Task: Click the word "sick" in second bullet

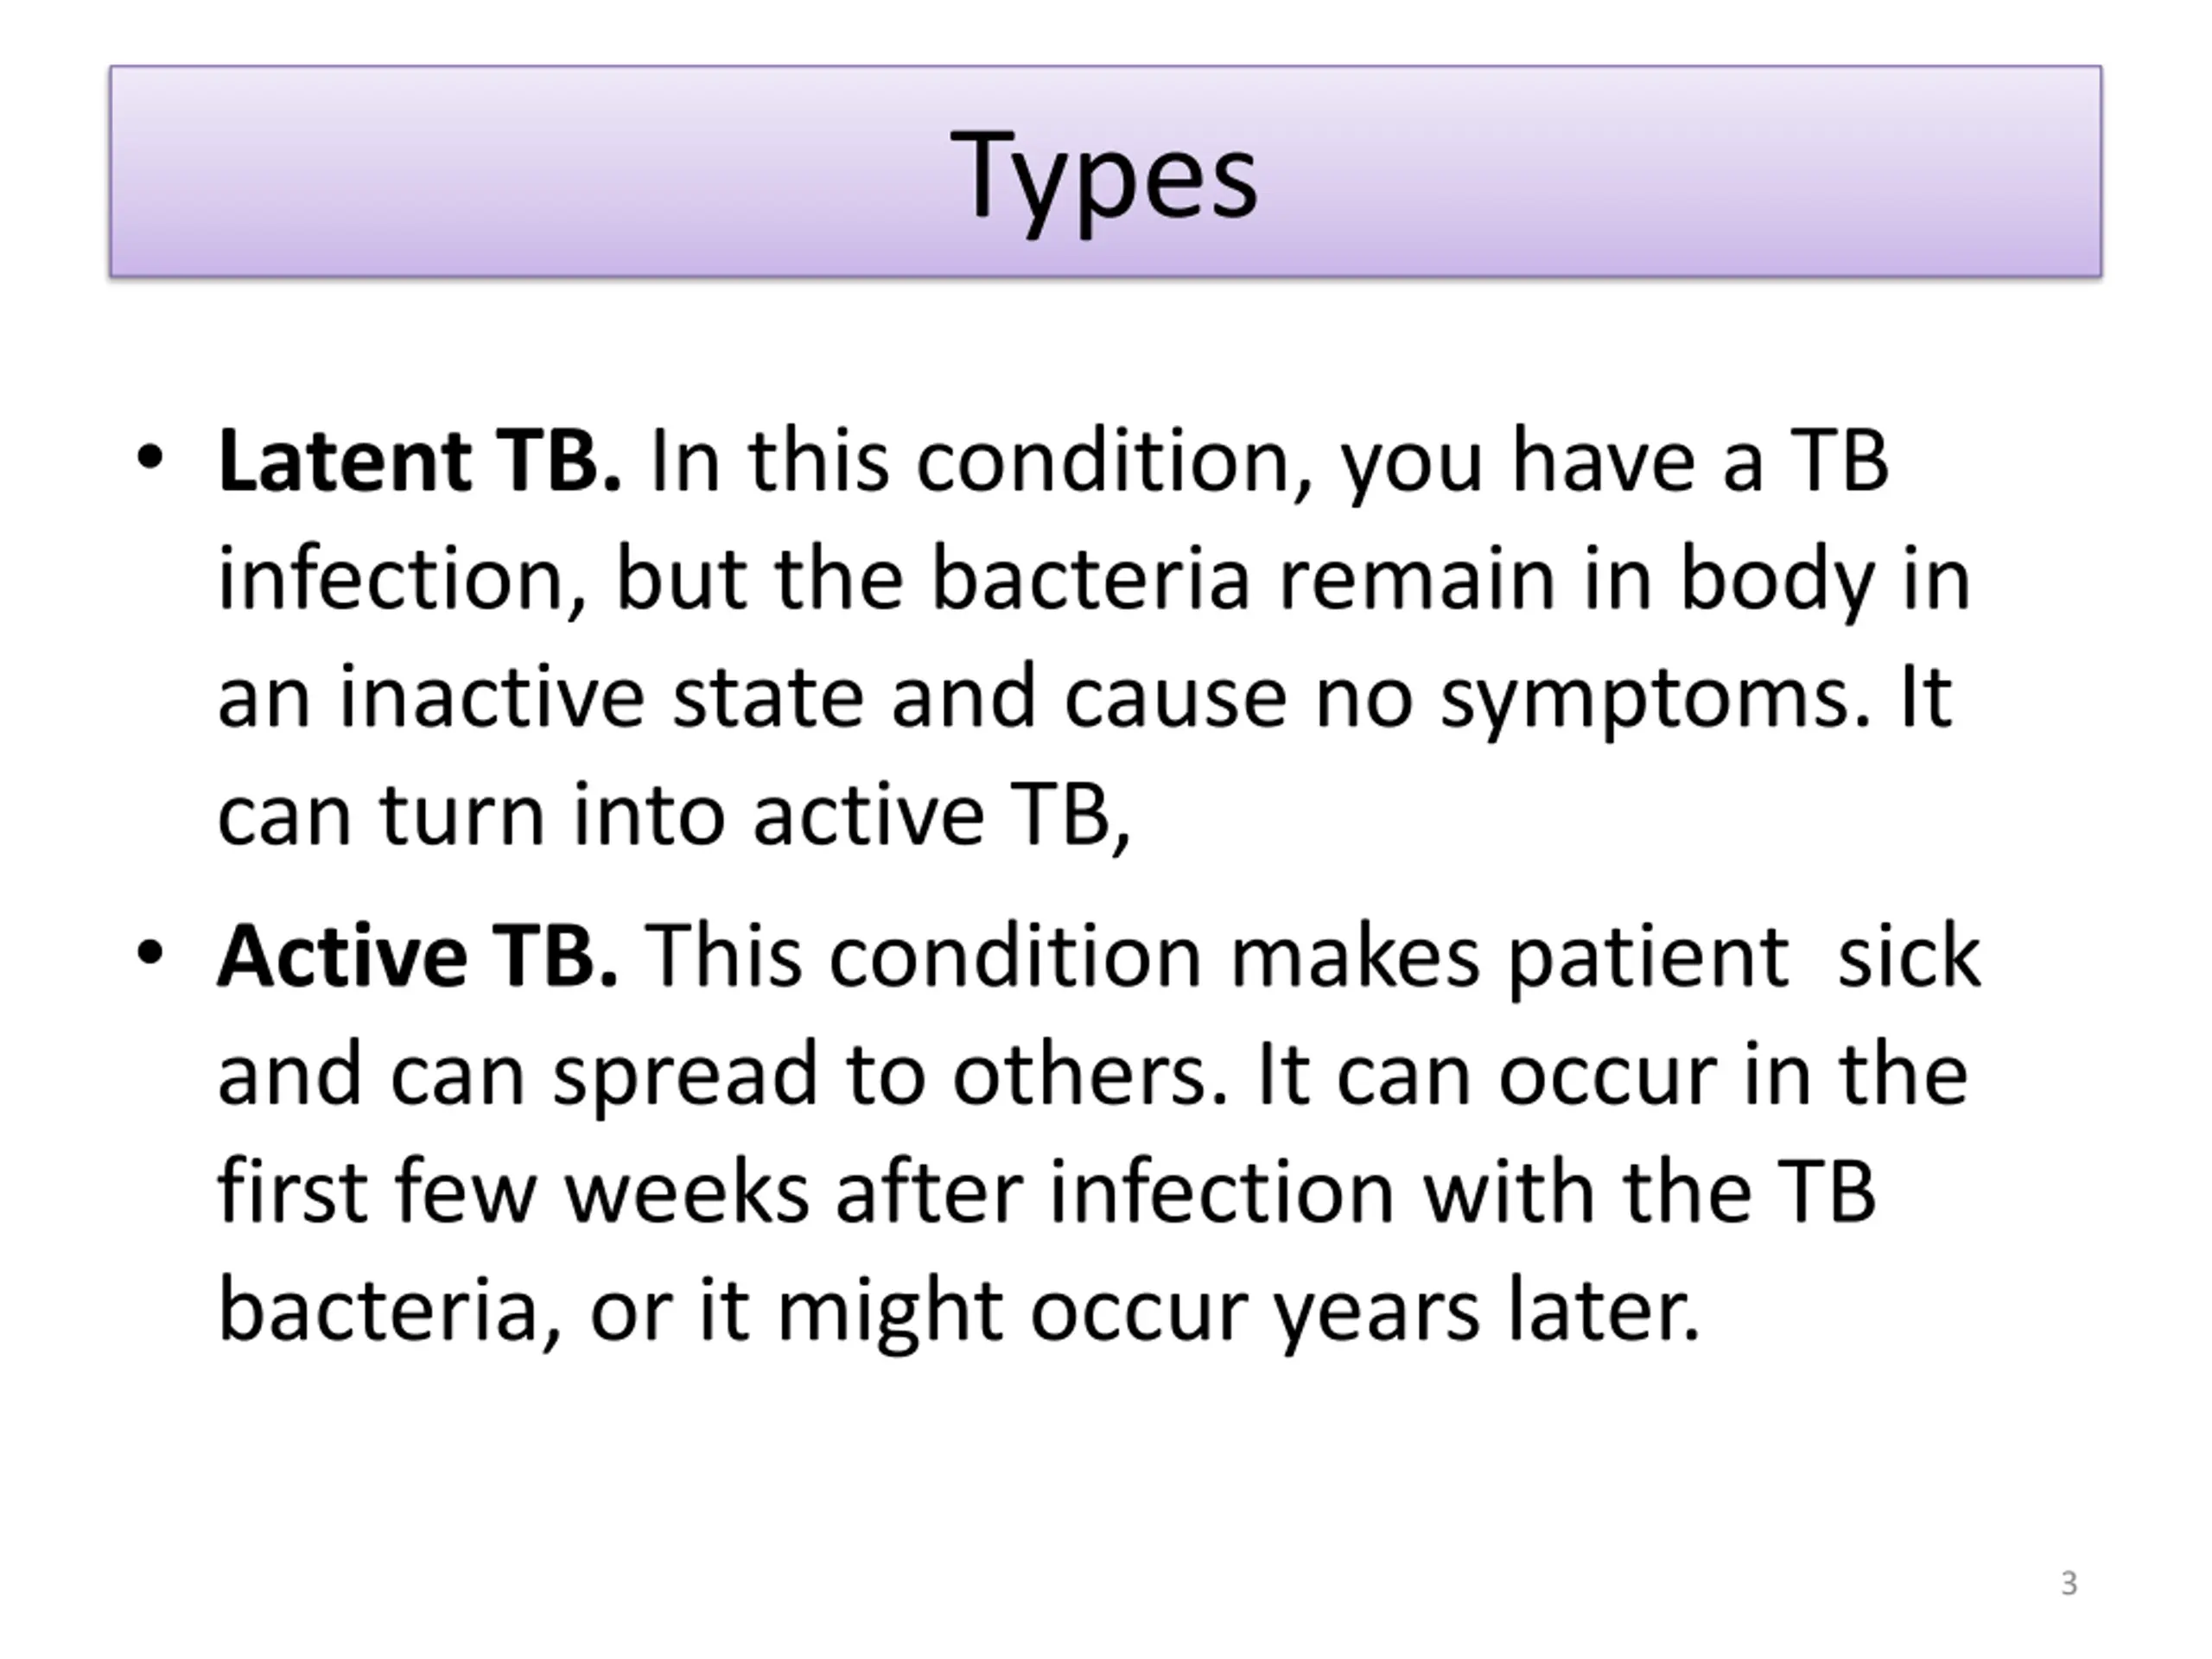Action: tap(1909, 956)
